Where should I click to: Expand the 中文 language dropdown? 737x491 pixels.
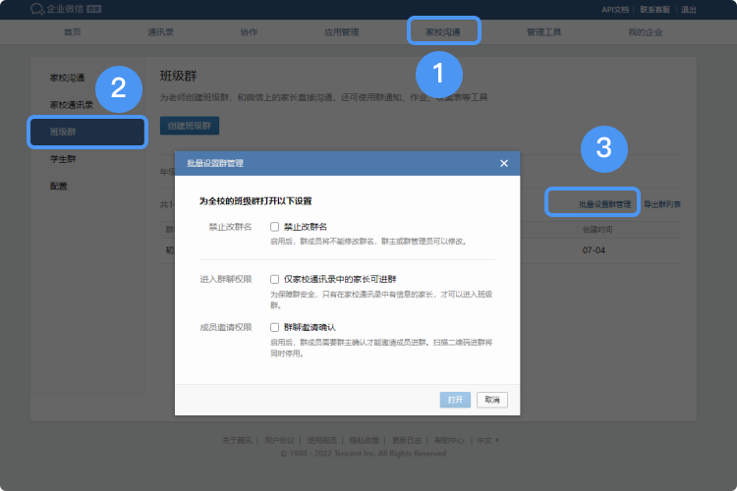[x=487, y=440]
